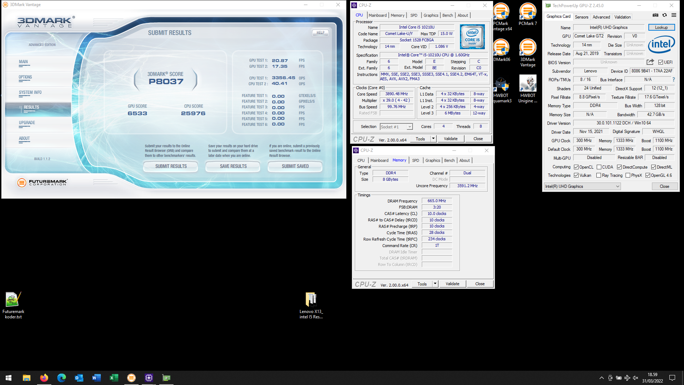Open Windows Start menu
This screenshot has width=684, height=385.
click(x=9, y=378)
